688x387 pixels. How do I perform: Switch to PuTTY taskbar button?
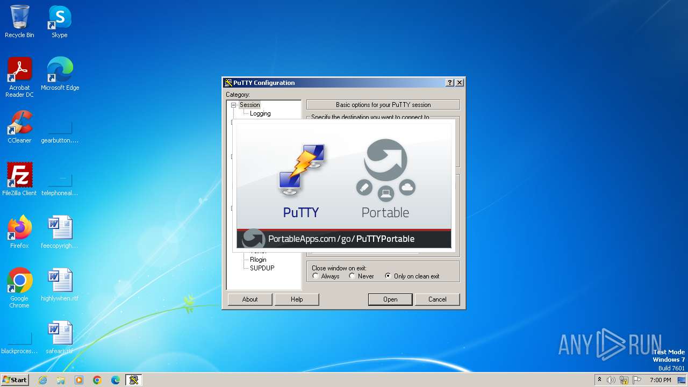click(x=134, y=380)
